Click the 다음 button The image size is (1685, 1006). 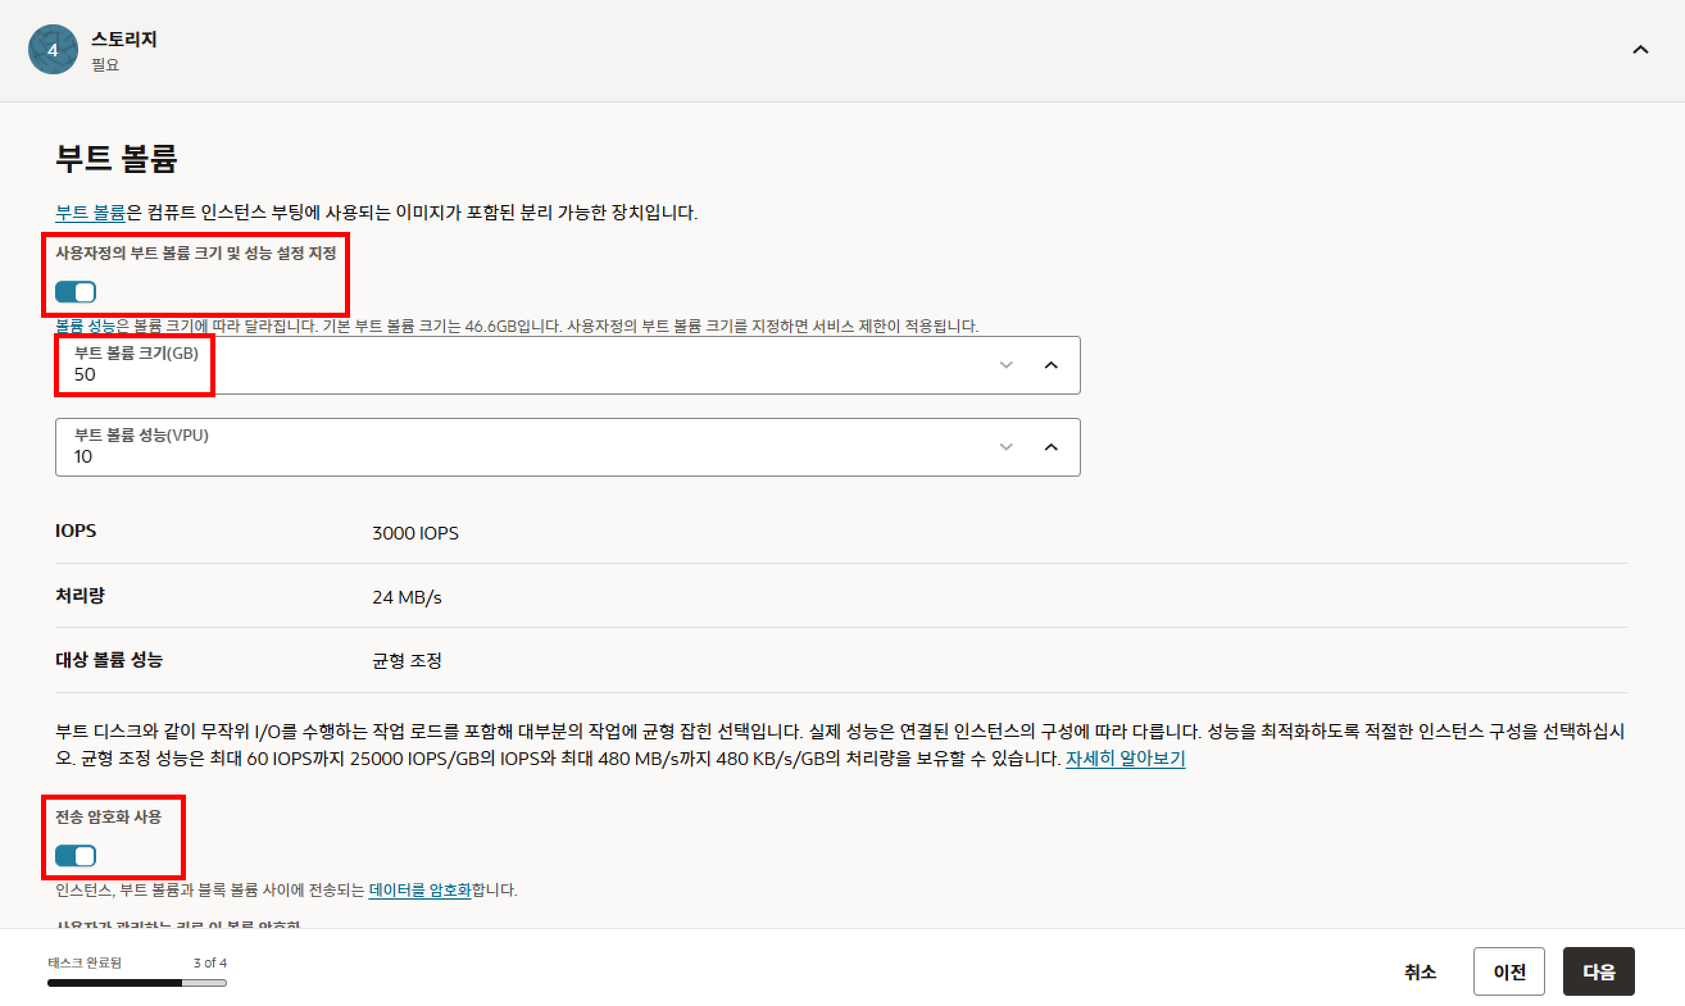(x=1598, y=971)
